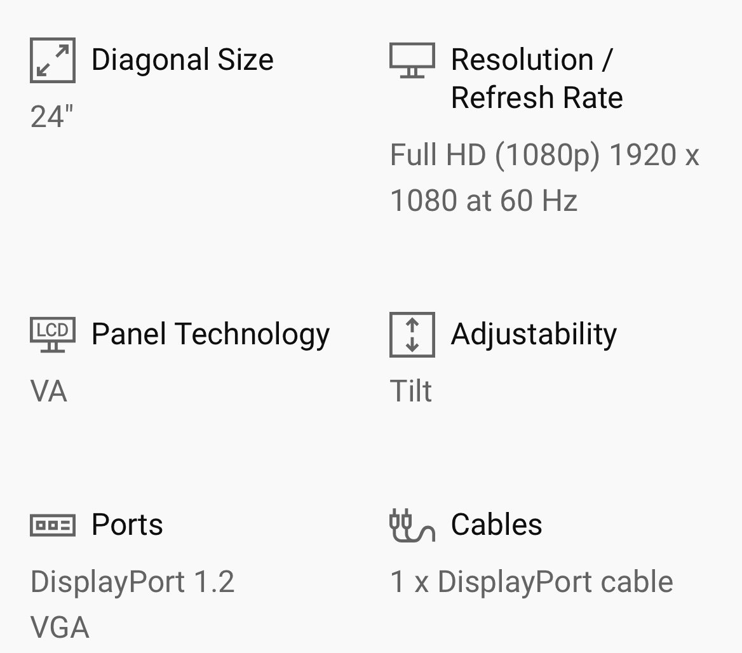Click the Ports heading
Screen dimensions: 742x653
coord(127,525)
